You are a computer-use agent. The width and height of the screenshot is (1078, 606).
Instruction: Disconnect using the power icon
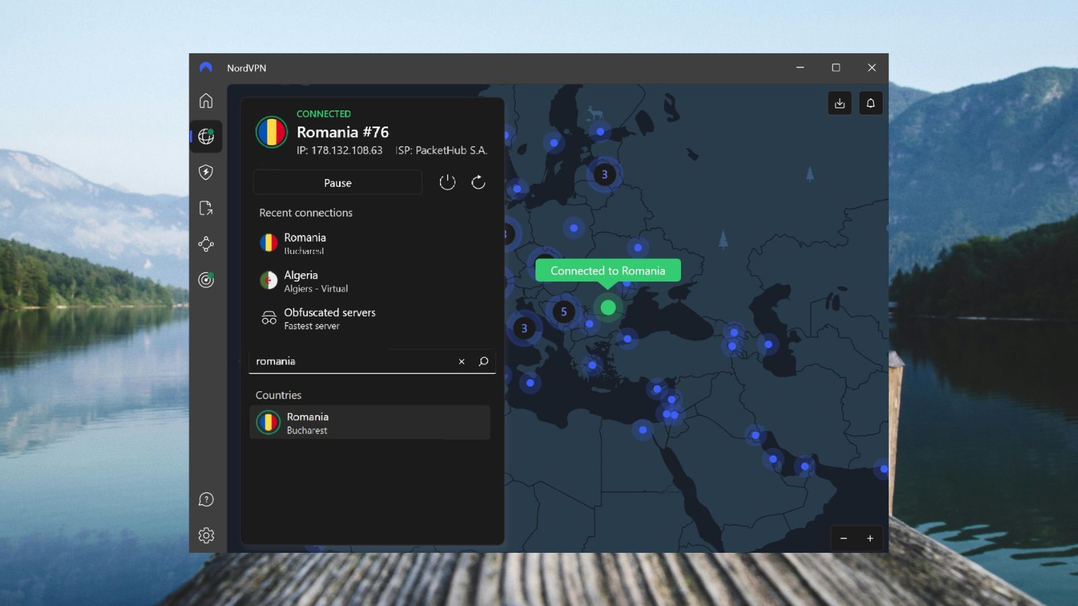click(x=447, y=182)
